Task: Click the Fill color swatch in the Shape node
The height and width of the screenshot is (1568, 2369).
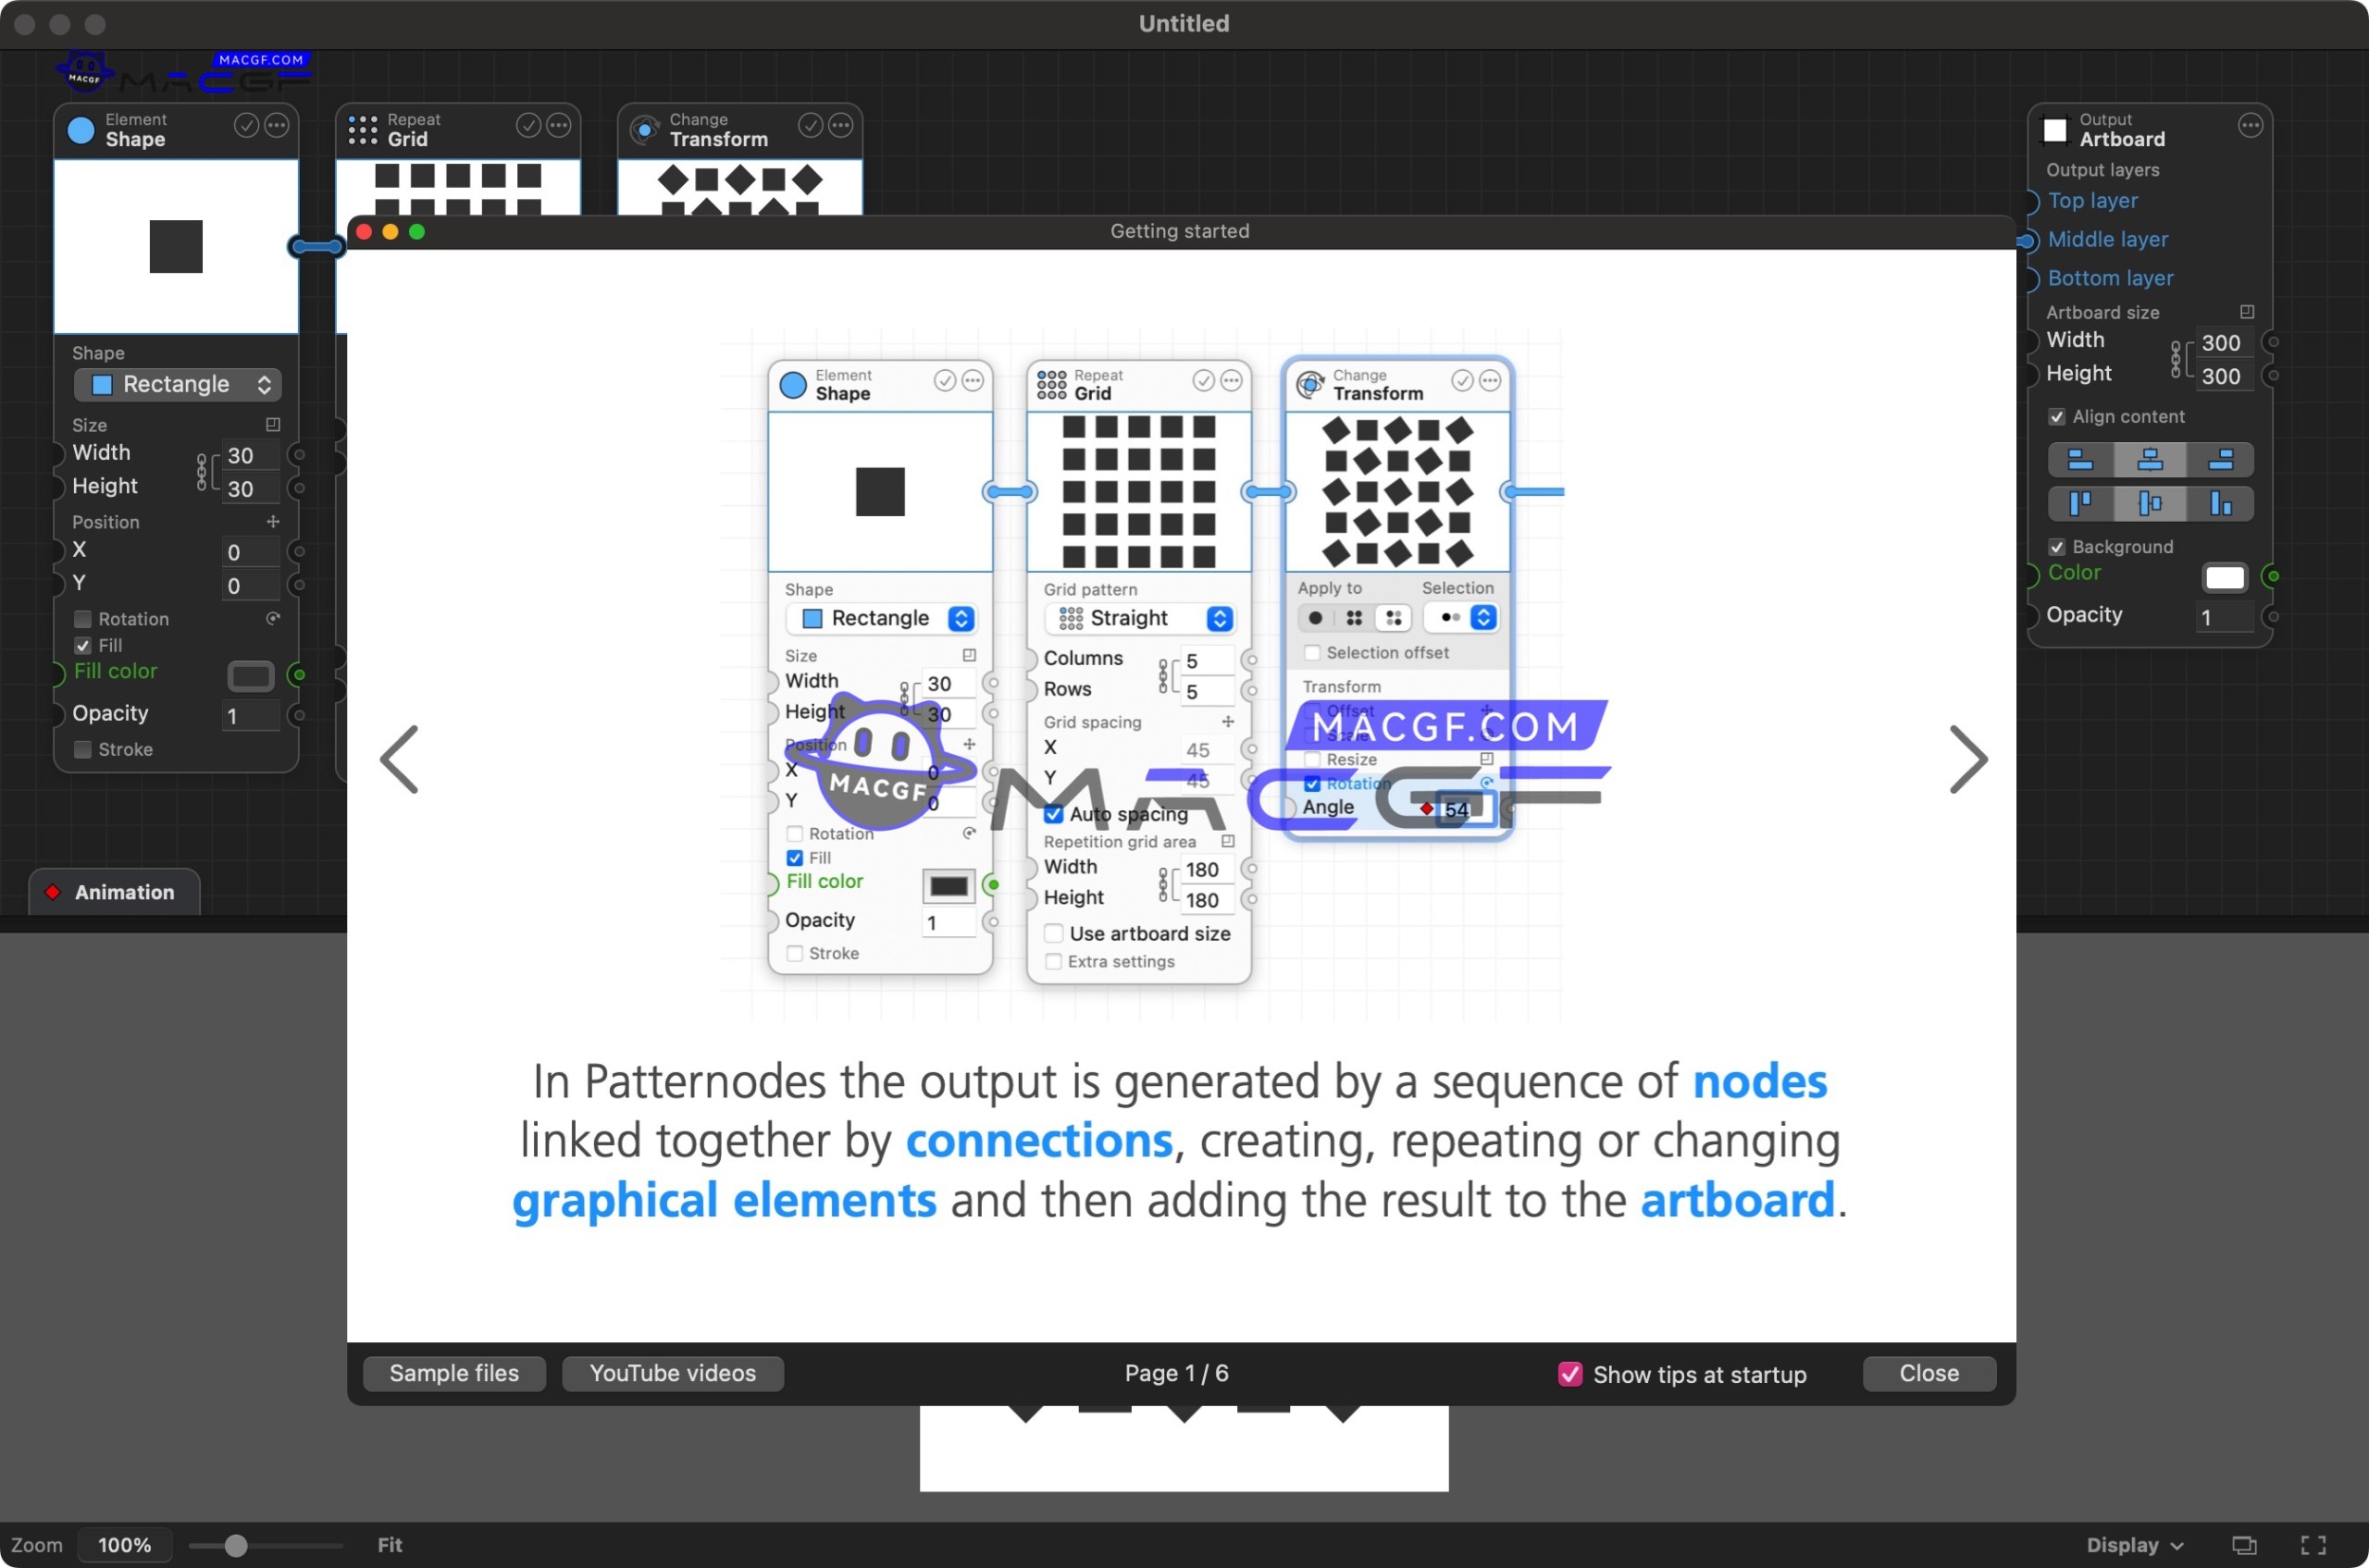Action: tap(250, 676)
